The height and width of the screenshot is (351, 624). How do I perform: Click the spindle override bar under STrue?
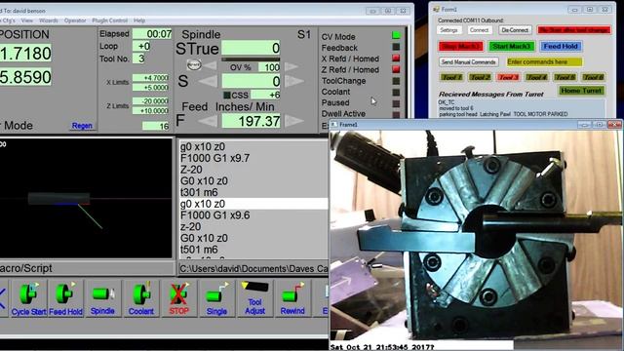point(251,59)
